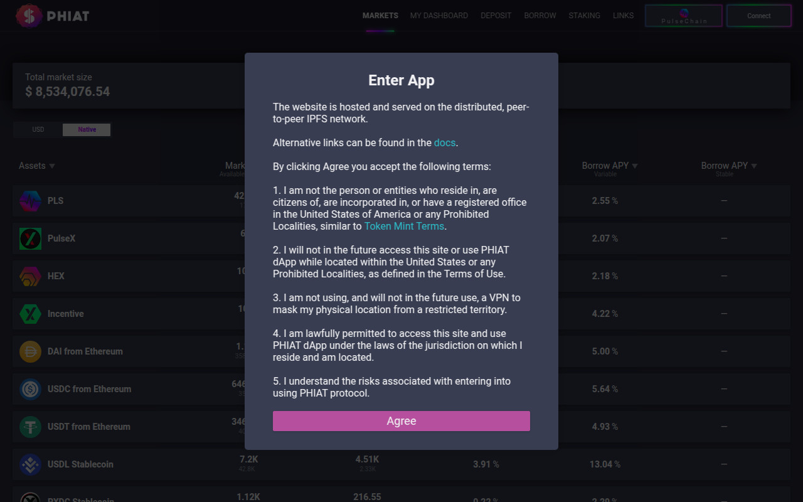Click the USDL Stablecoin icon
Viewport: 803px width, 502px height.
tap(30, 464)
